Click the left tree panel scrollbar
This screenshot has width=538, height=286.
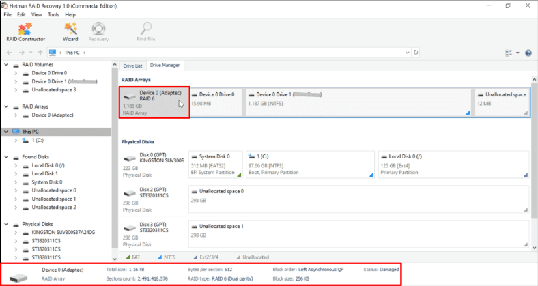[115, 158]
